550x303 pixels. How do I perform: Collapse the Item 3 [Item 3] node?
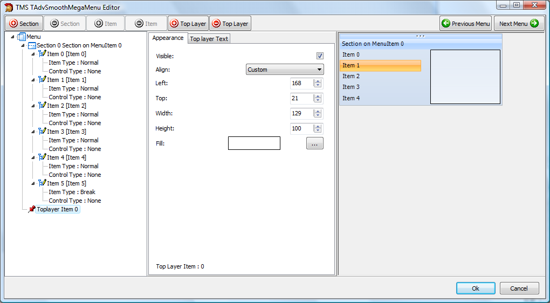[33, 132]
